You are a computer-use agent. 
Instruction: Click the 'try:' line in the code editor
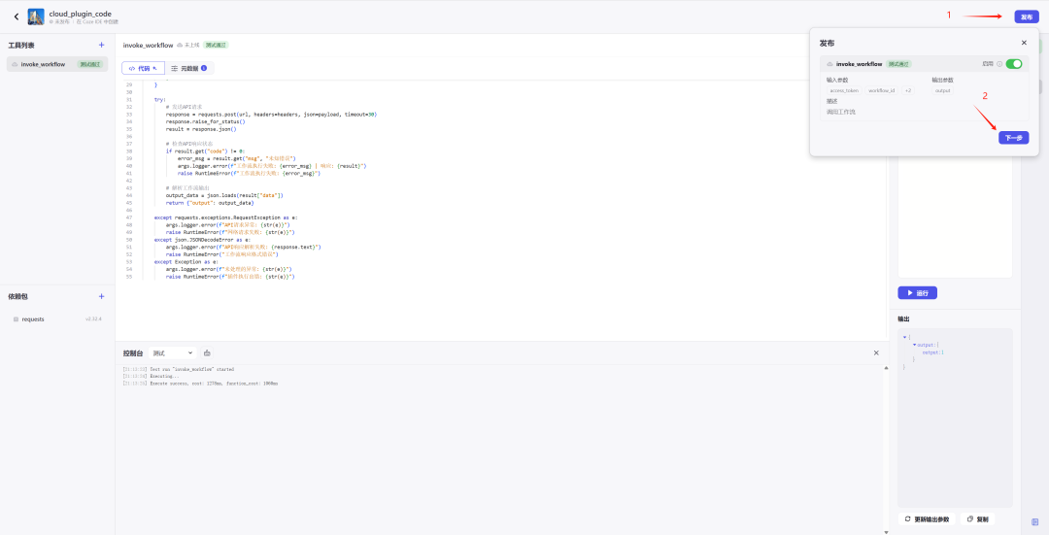click(x=160, y=100)
